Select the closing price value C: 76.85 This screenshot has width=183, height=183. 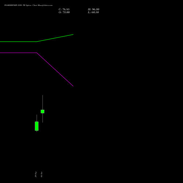click(64, 10)
